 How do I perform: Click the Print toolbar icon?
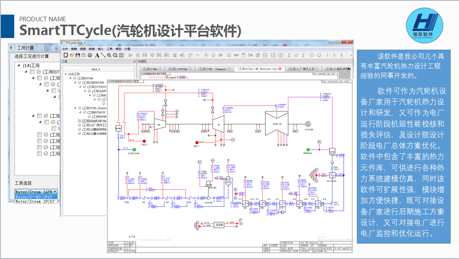pyautogui.click(x=90, y=55)
